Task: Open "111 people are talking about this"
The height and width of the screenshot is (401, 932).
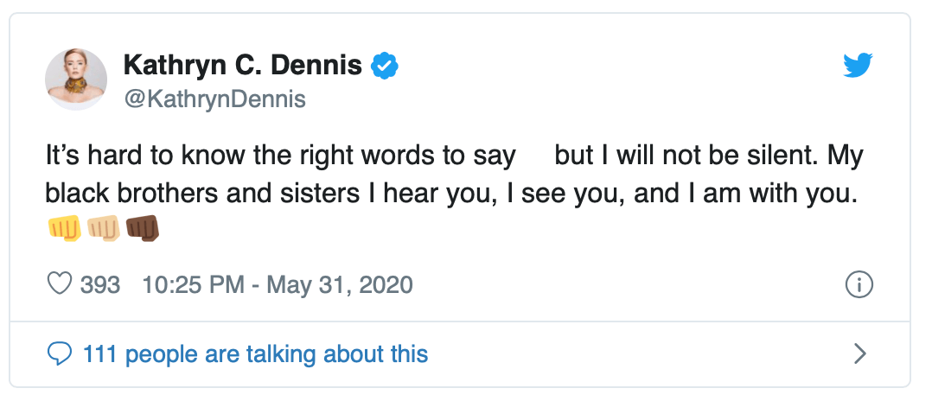Action: coord(255,353)
